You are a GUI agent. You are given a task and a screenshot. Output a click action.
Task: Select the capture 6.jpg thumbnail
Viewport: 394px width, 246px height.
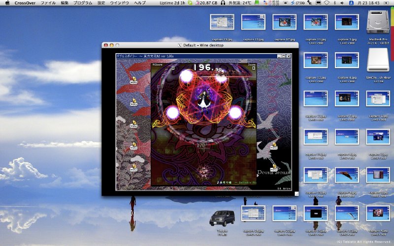[347, 60]
